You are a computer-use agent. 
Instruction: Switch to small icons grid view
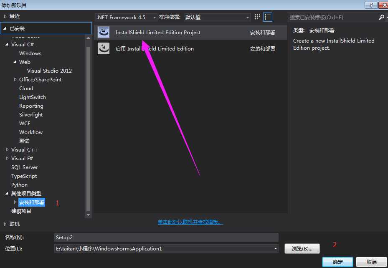tap(257, 17)
